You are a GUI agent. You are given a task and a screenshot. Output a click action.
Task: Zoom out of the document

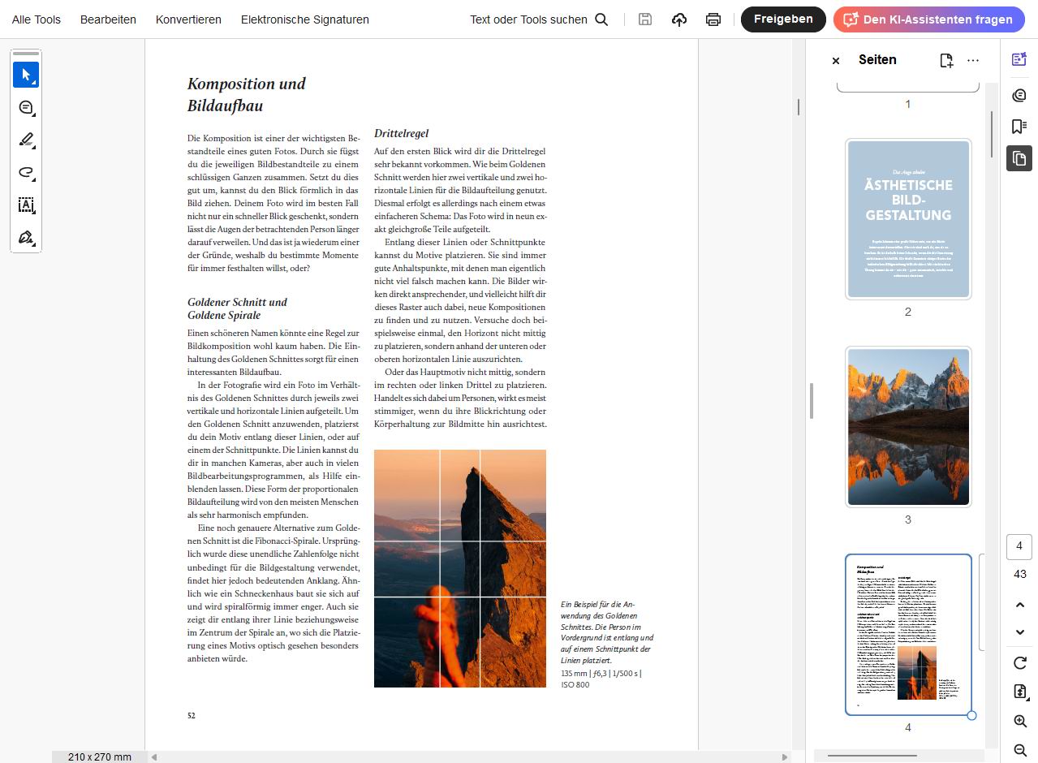pyautogui.click(x=1020, y=750)
